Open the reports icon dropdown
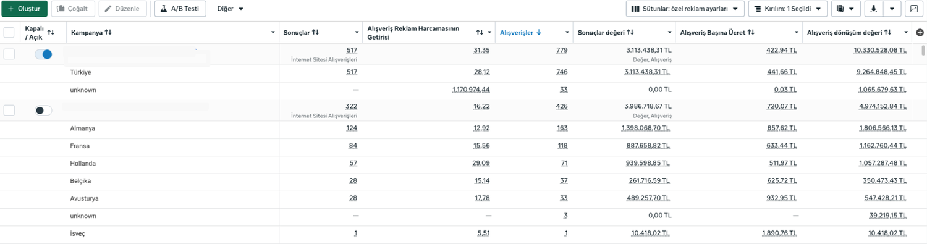 click(846, 9)
